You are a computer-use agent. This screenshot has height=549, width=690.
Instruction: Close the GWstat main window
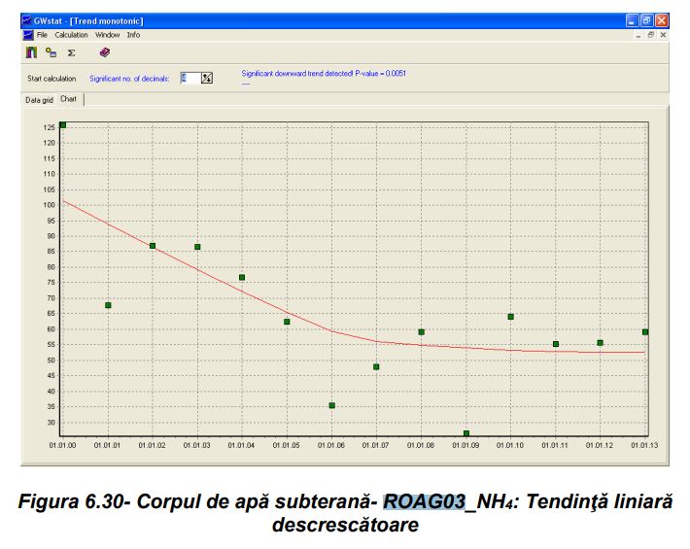click(x=662, y=20)
